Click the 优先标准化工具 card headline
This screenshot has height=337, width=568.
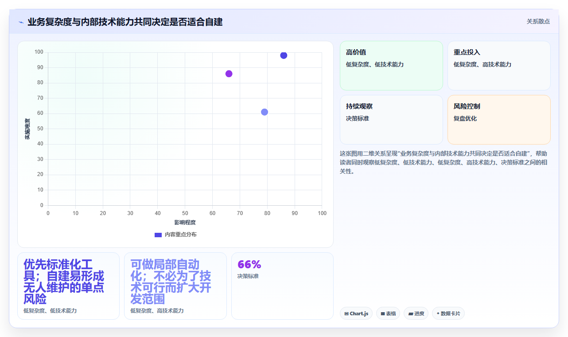click(x=64, y=282)
